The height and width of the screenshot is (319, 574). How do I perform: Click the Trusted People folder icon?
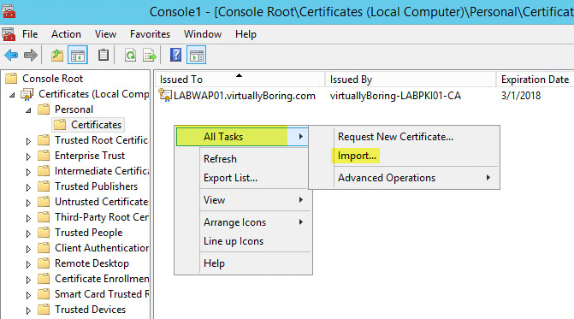click(44, 233)
